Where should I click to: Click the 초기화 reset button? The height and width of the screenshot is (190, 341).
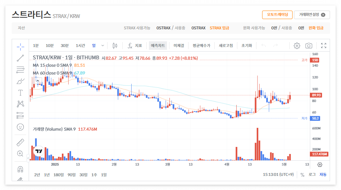coord(247,46)
